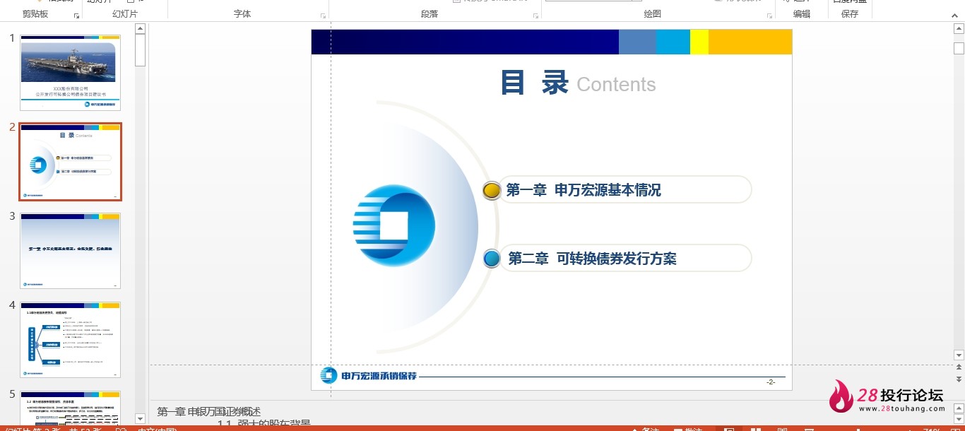
Task: Go to previous slide via double-arrow button
Action: [x=959, y=368]
